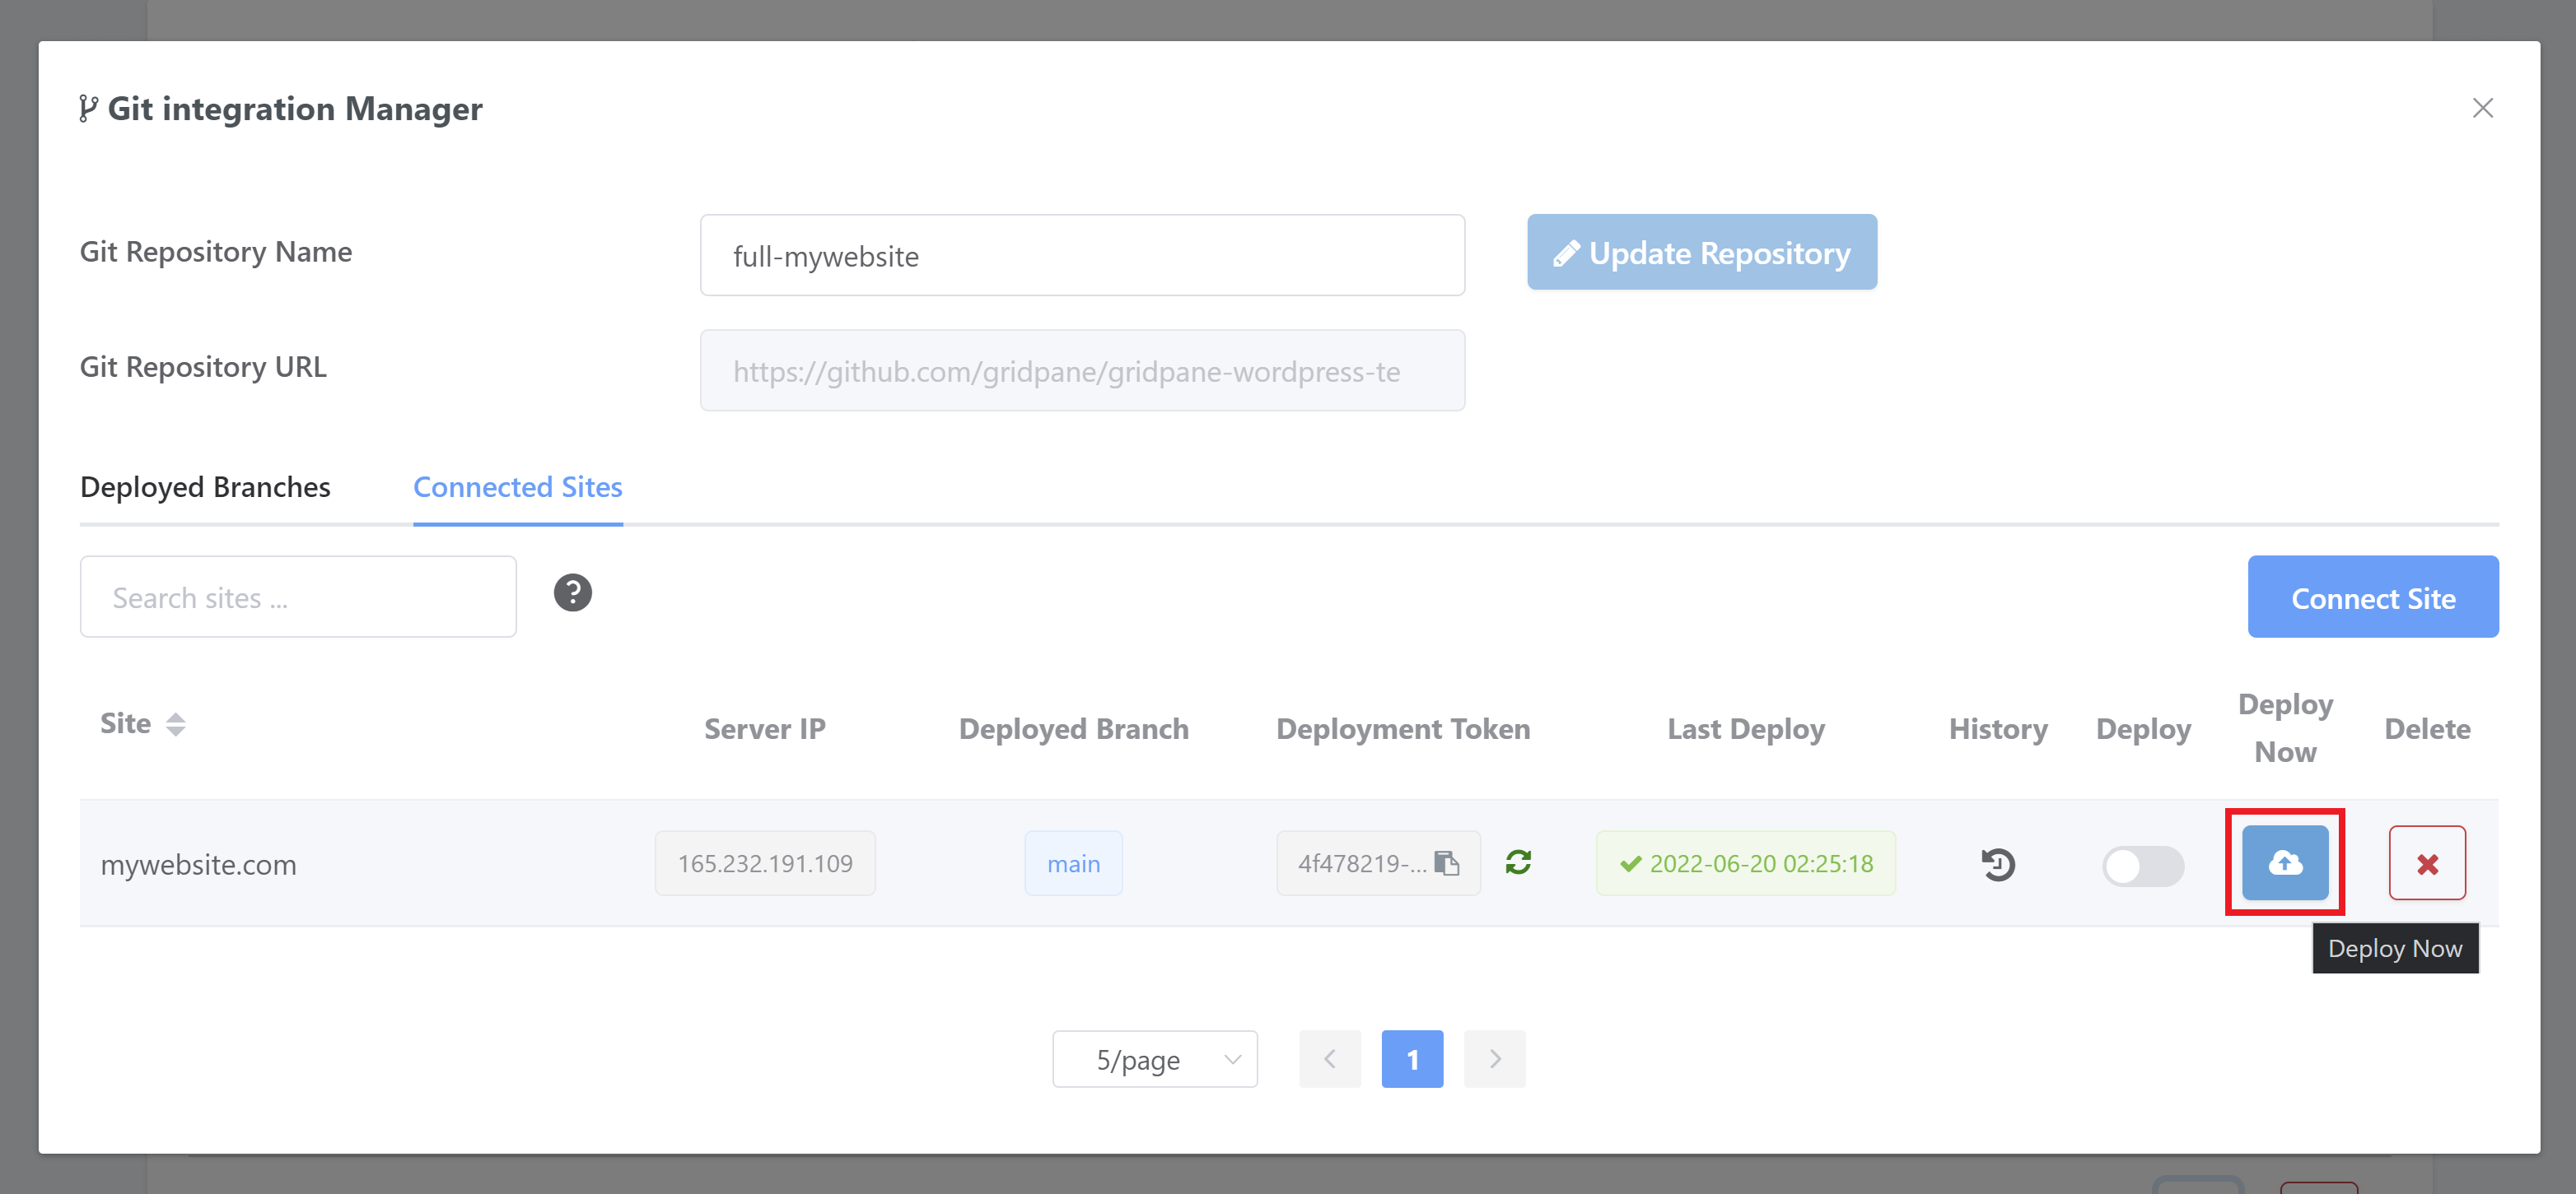Click the Update Repository button
Viewport: 2576px width, 1194px height.
click(1701, 253)
